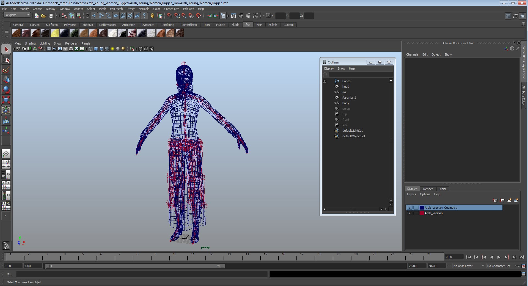Move selected layer down icon
The width and height of the screenshot is (528, 286).
coord(502,200)
